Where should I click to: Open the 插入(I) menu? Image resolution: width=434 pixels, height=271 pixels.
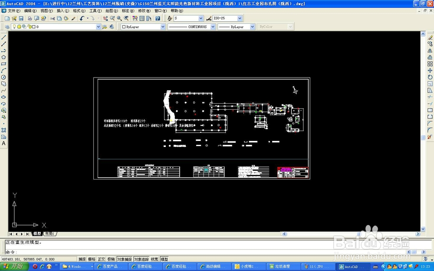point(63,11)
